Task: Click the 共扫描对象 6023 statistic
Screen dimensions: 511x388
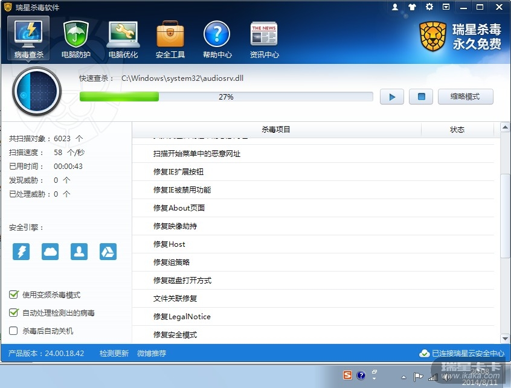Action: (46, 139)
